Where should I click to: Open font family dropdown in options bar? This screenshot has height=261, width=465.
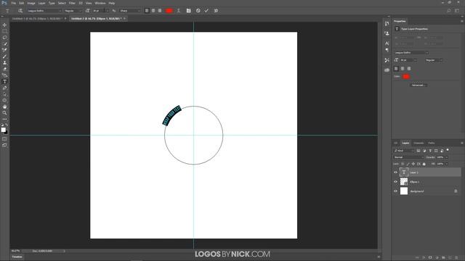44,11
